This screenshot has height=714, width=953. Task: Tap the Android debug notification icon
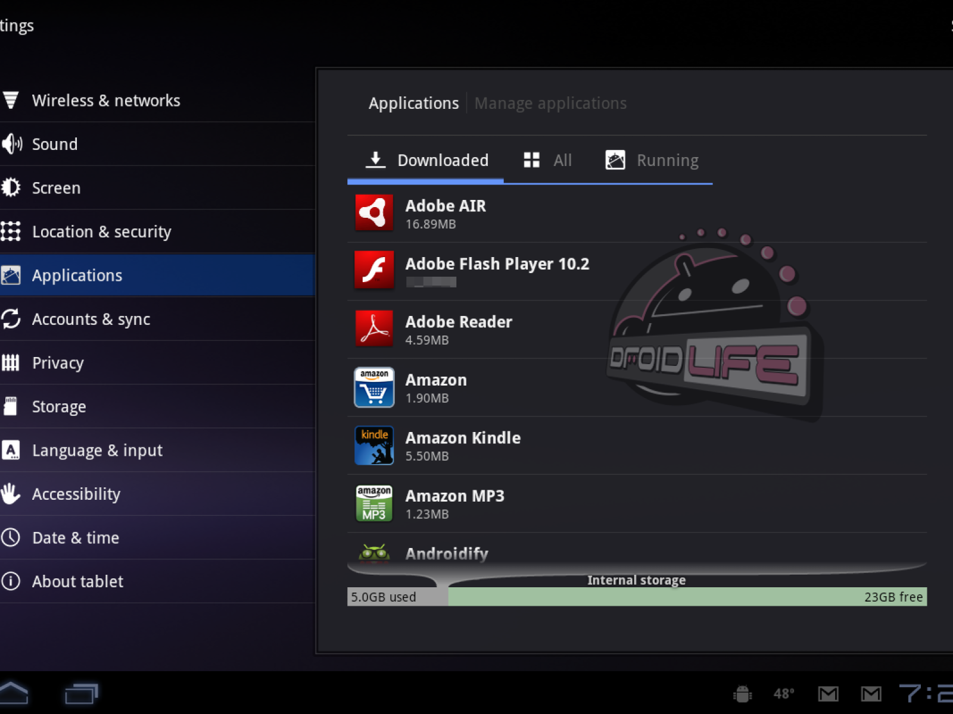(x=742, y=694)
